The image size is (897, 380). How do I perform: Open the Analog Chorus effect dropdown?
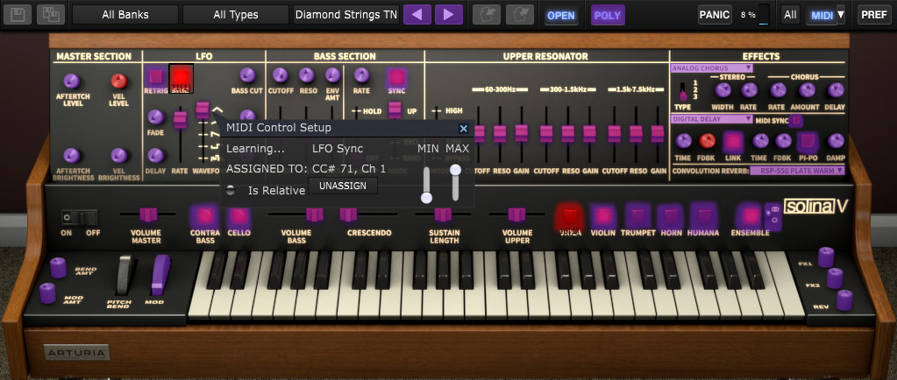(711, 68)
